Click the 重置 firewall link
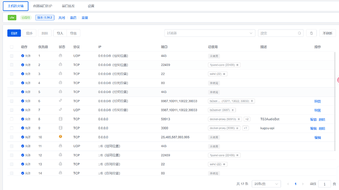This screenshot has width=339, height=190. (x=85, y=18)
